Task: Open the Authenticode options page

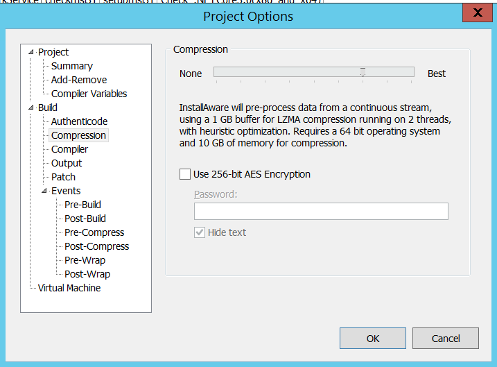Action: 79,121
